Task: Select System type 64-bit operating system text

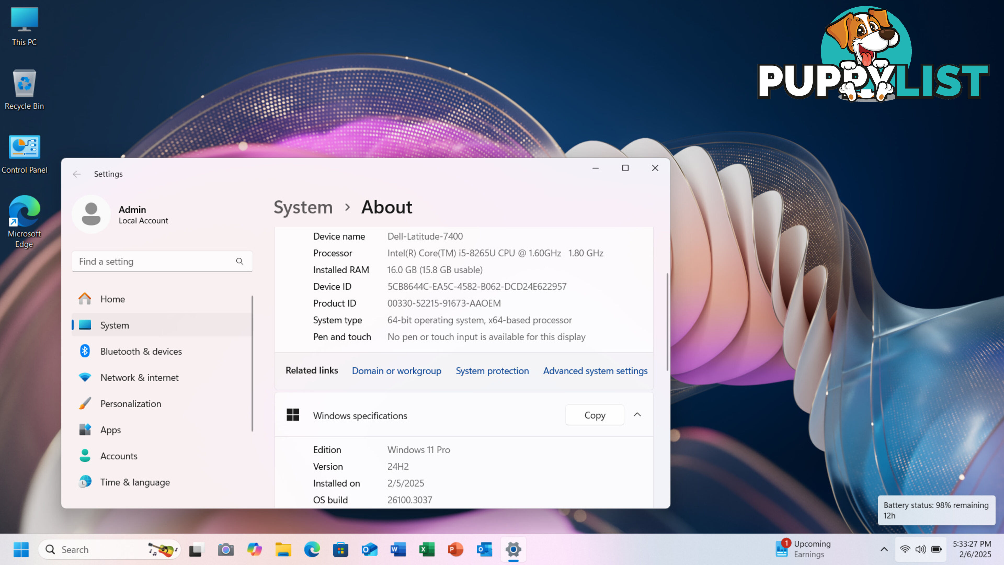Action: coord(480,320)
